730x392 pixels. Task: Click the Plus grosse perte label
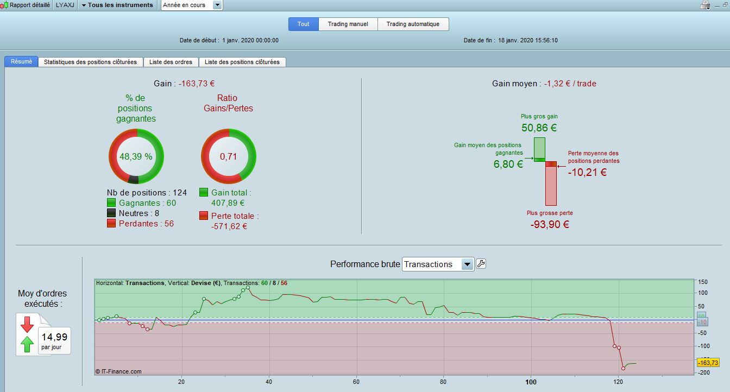coord(550,213)
